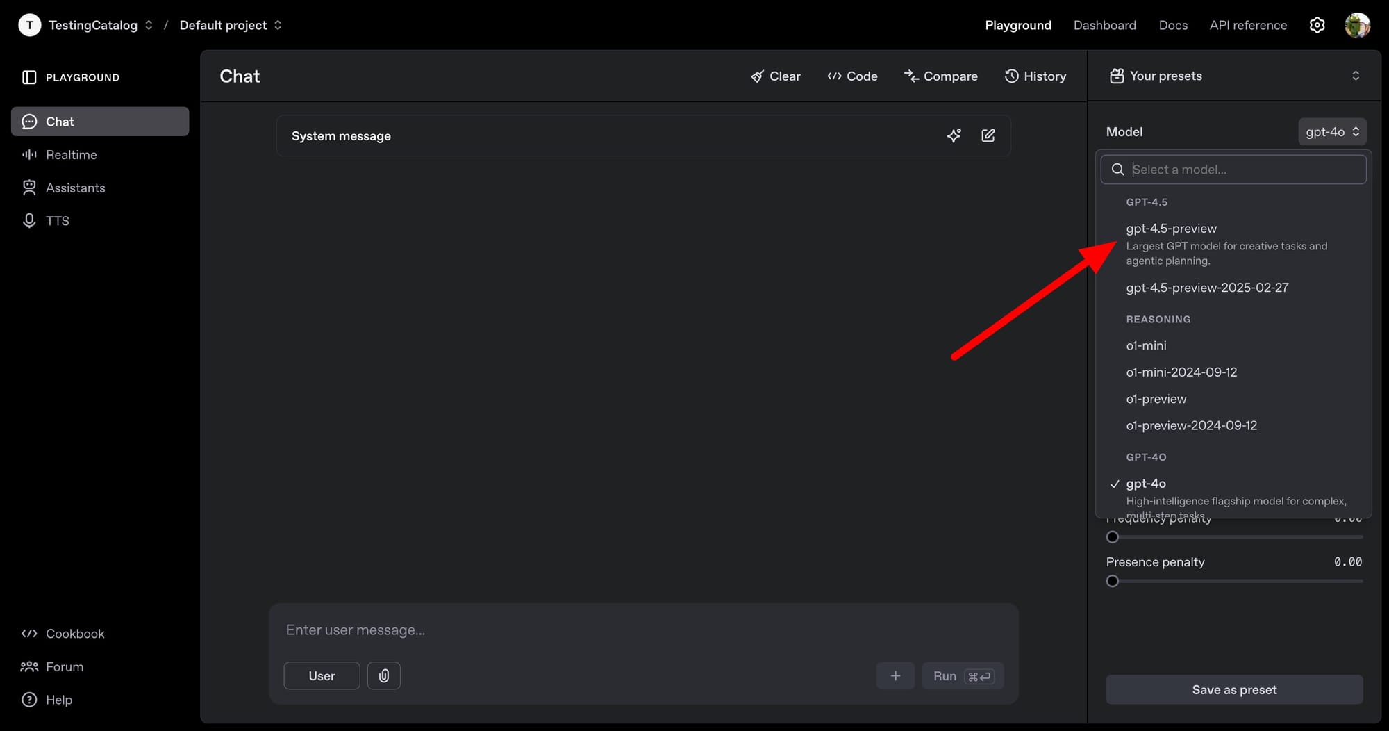Click the Your presets calendar icon

pyautogui.click(x=1117, y=76)
